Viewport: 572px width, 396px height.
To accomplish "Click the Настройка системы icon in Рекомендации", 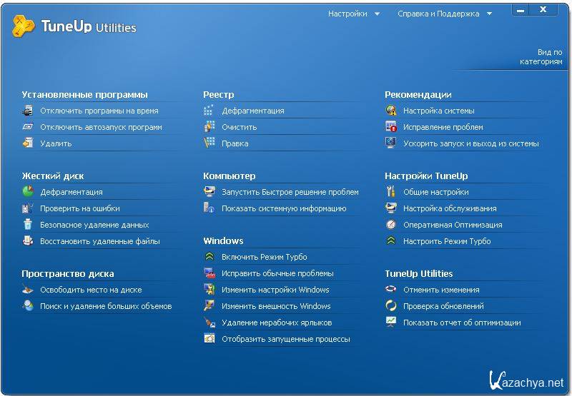I will click(391, 111).
